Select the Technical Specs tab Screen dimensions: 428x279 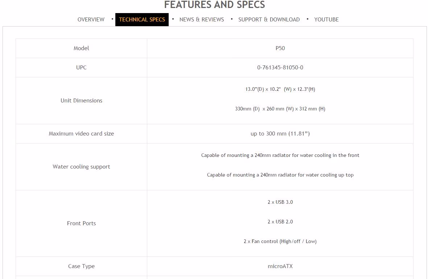click(x=142, y=19)
